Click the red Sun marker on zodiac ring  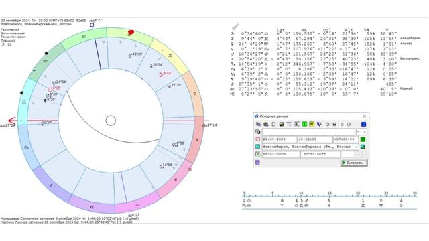(131, 33)
